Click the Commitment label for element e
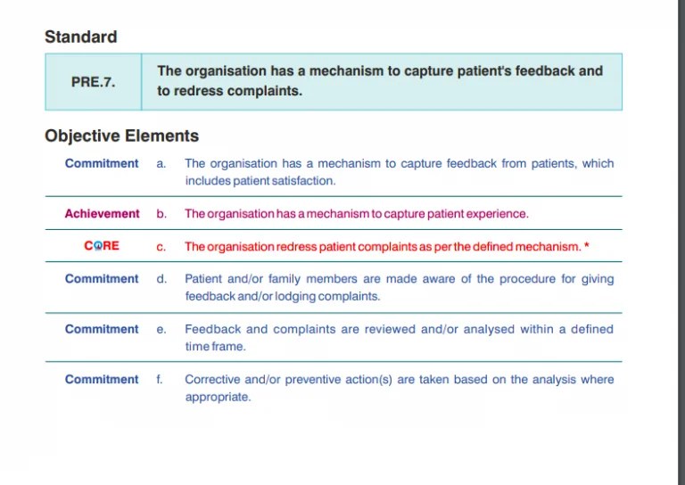The height and width of the screenshot is (485, 685). [102, 329]
